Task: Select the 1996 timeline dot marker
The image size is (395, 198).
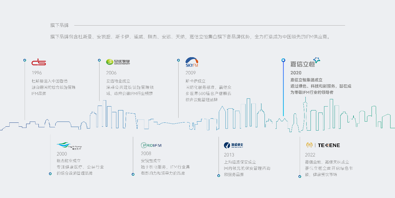Action: pyautogui.click(x=25, y=60)
